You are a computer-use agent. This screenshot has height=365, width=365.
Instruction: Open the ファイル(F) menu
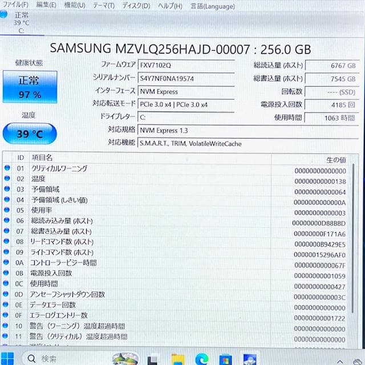pos(15,5)
